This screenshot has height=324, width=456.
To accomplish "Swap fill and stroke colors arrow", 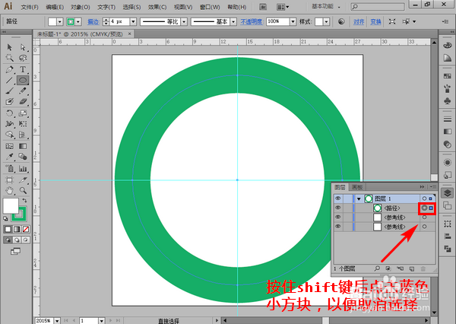I will point(25,201).
